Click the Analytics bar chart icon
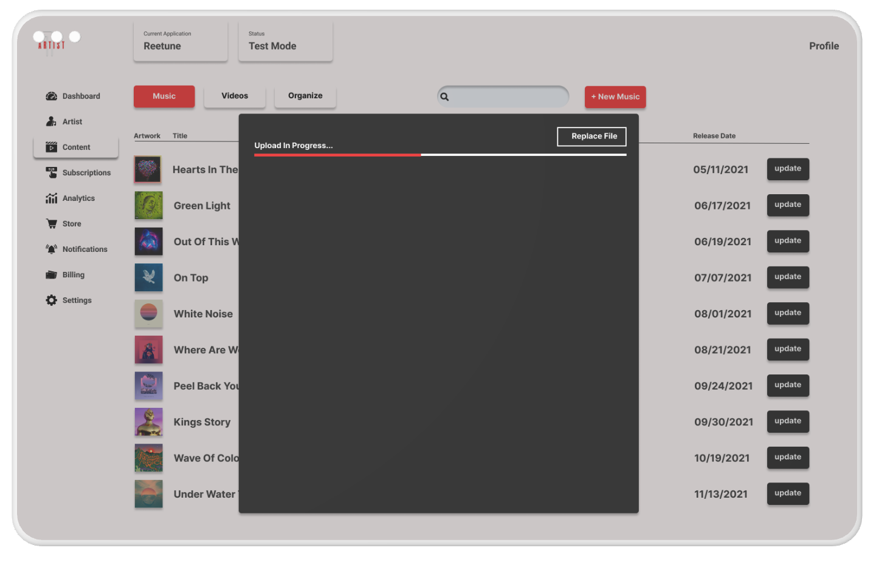Image resolution: width=876 pixels, height=562 pixels. pos(52,198)
